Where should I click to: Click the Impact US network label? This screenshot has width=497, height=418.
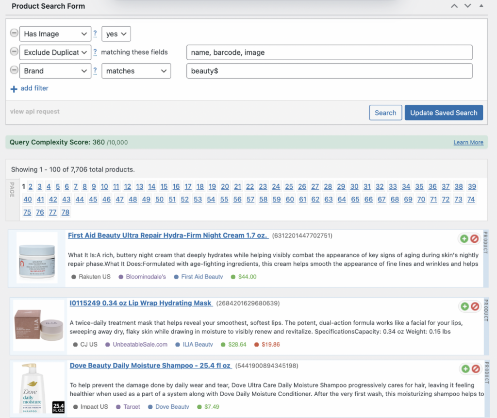pos(94,406)
